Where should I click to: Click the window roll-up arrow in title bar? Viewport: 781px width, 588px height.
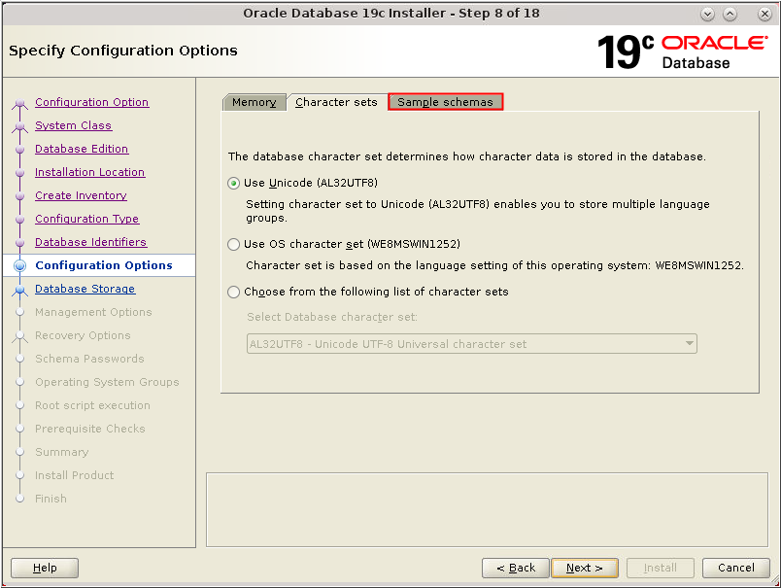[x=730, y=14]
